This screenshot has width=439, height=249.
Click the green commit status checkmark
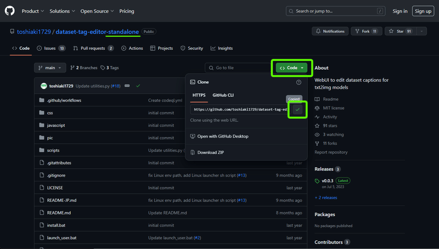(x=138, y=86)
